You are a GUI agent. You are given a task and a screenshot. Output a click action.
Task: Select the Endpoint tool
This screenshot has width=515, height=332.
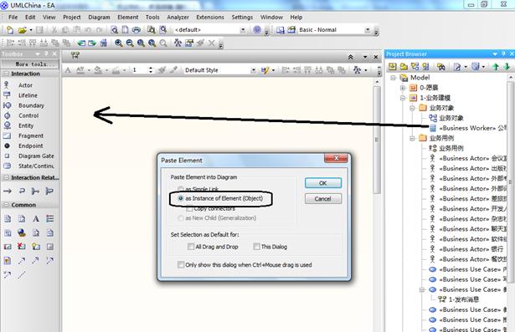coord(30,146)
